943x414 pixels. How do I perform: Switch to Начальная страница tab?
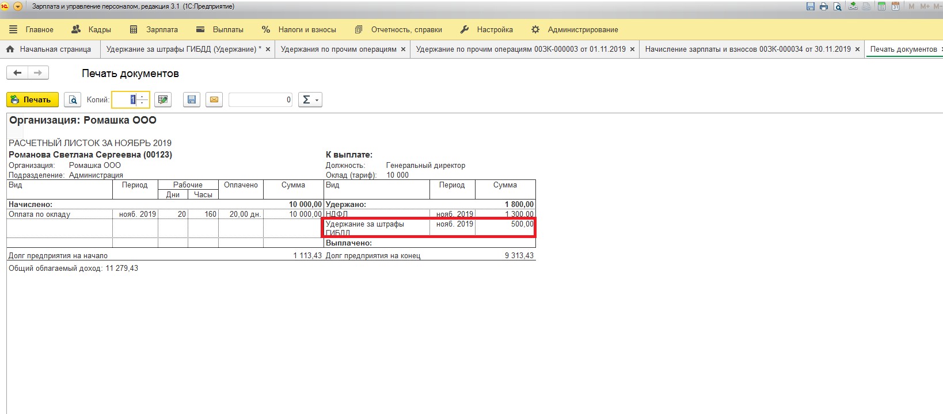[49, 49]
